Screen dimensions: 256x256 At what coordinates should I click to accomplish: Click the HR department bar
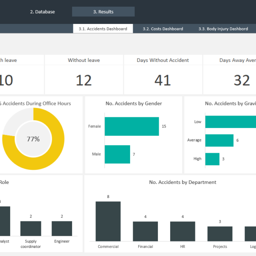coord(182,231)
